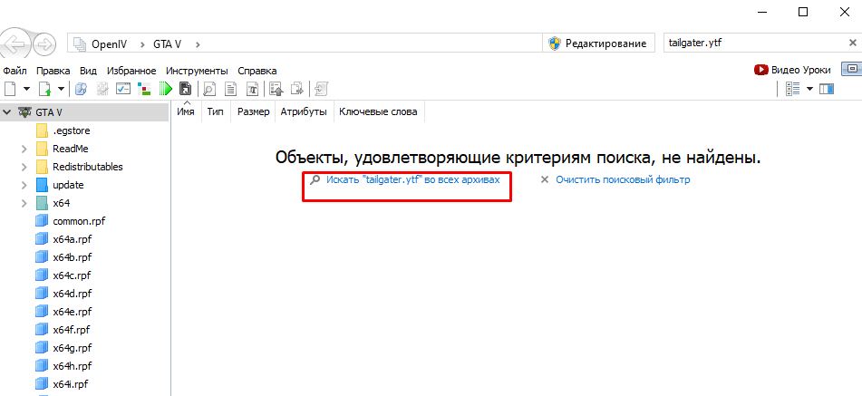Viewport: 862px width, 396px height.
Task: Click the back navigation arrow
Action: [x=15, y=43]
